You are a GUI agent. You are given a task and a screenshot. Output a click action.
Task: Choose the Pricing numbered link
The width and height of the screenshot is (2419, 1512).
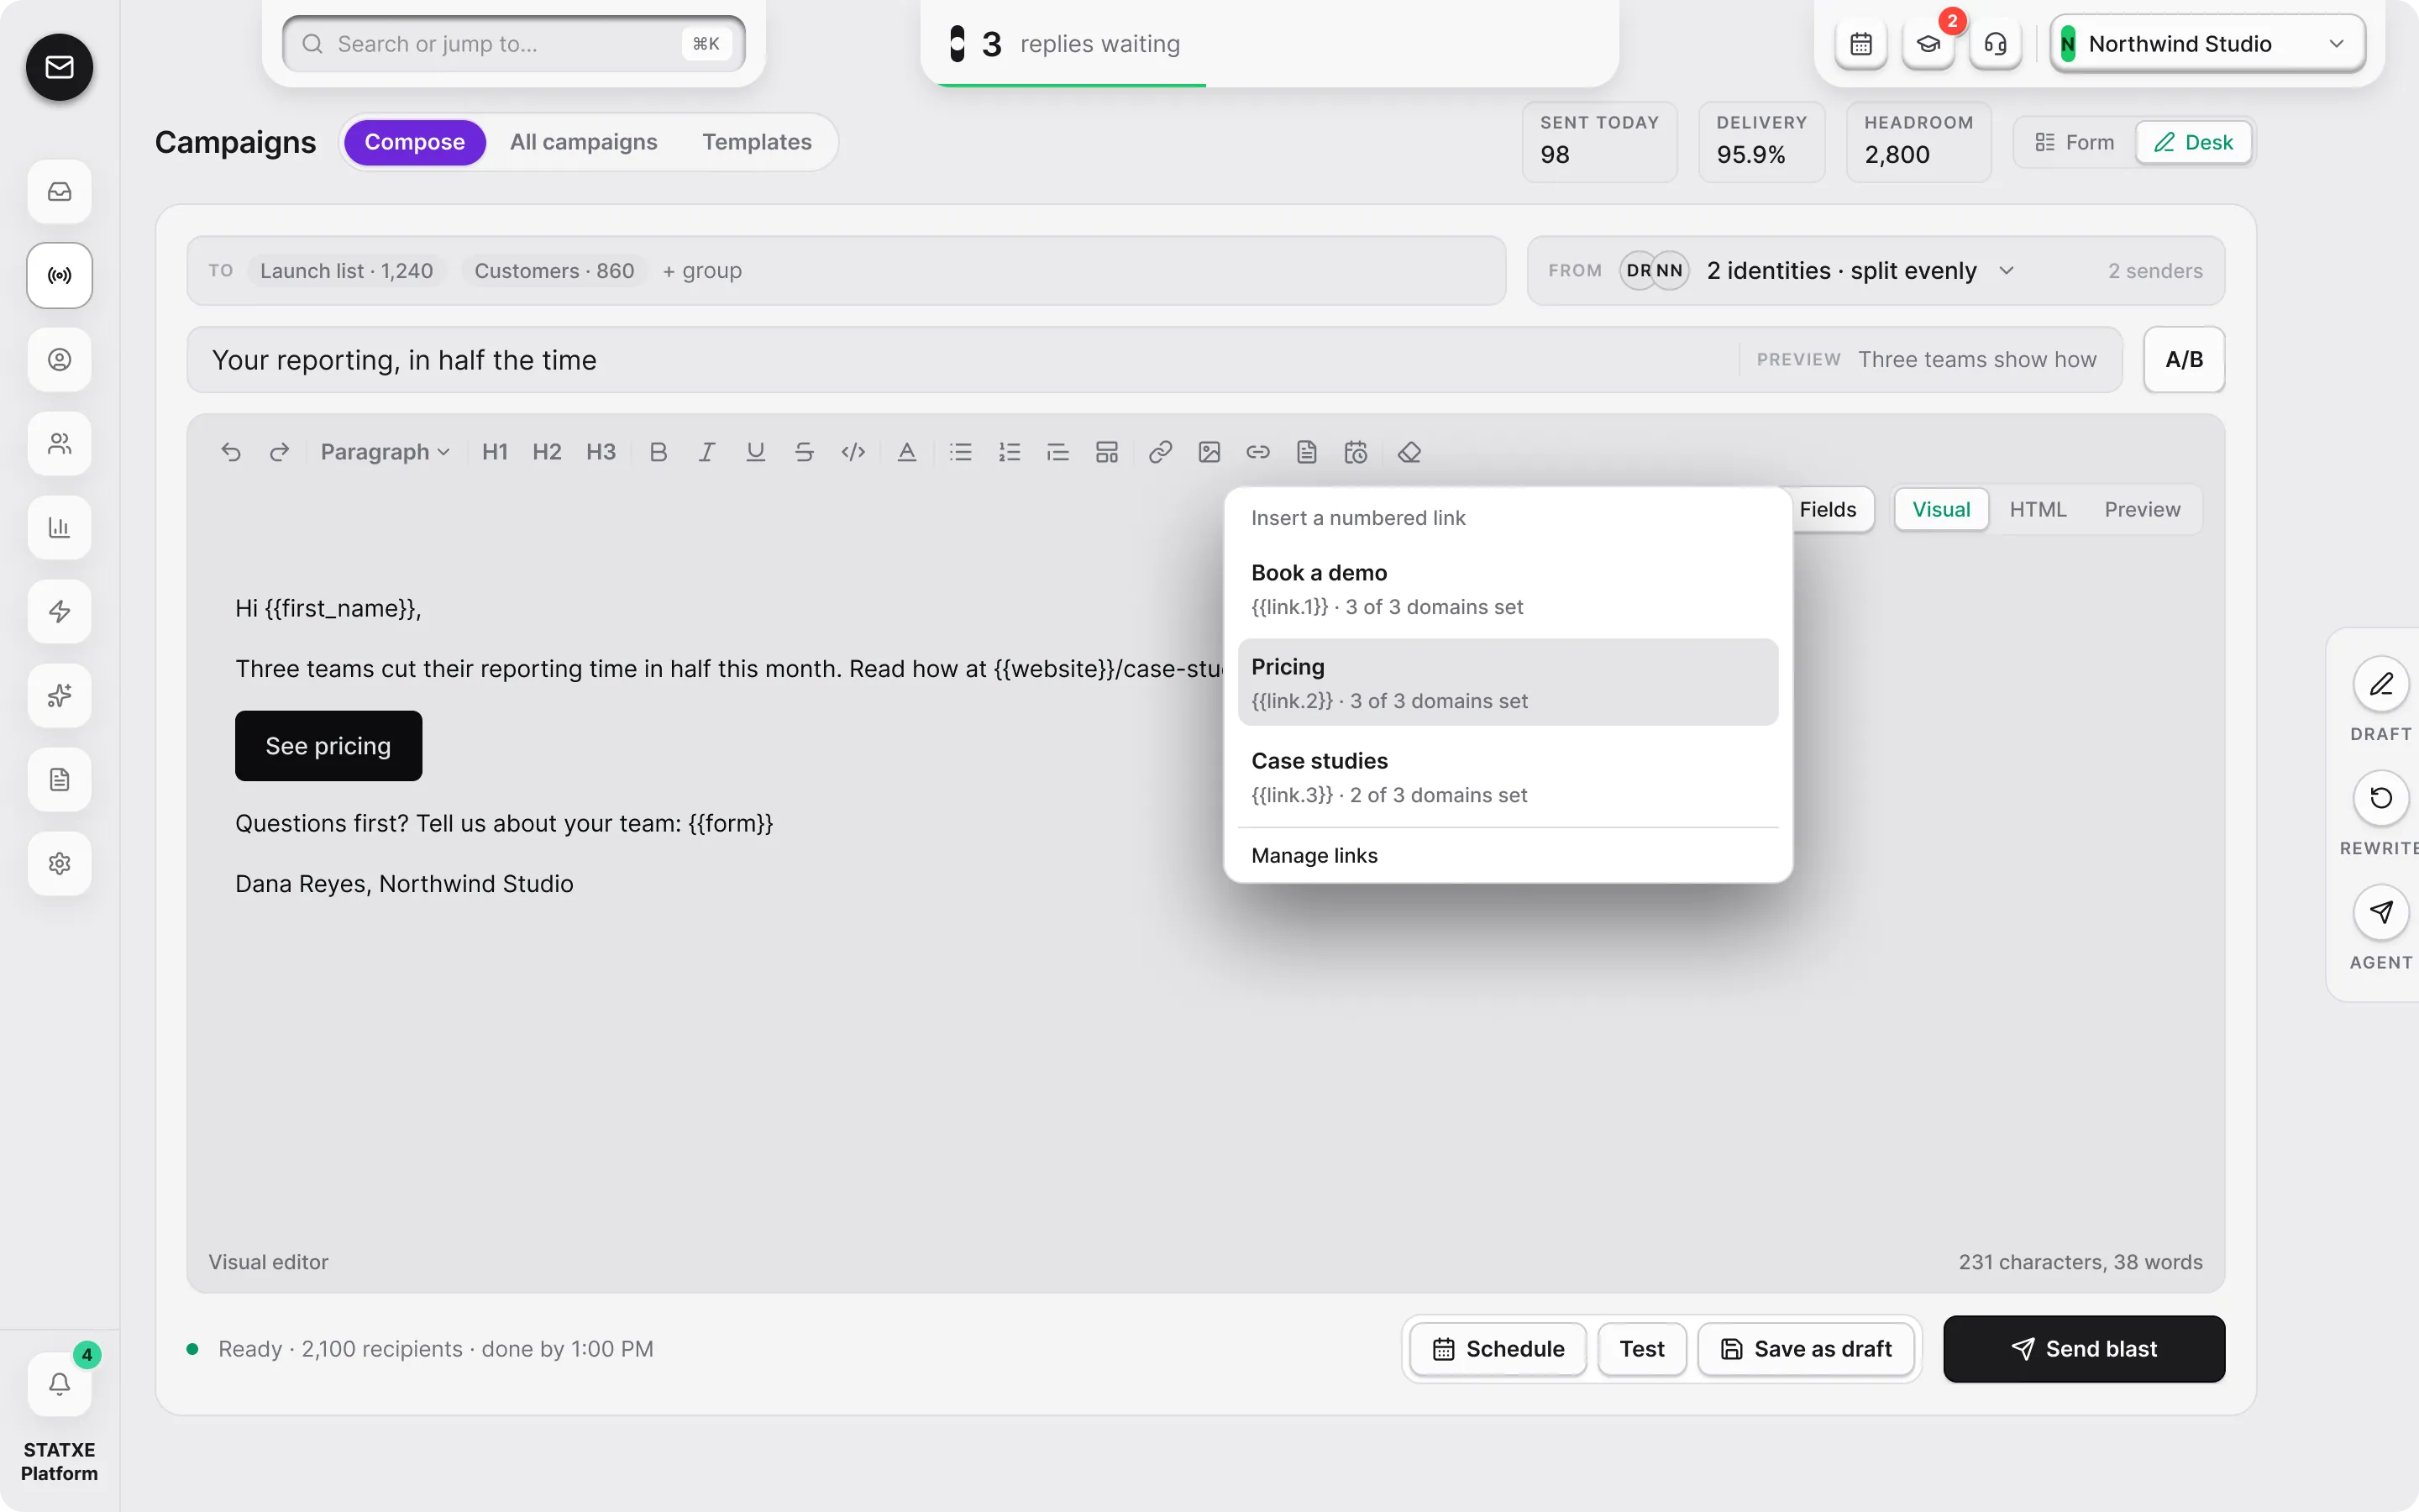coord(1508,682)
